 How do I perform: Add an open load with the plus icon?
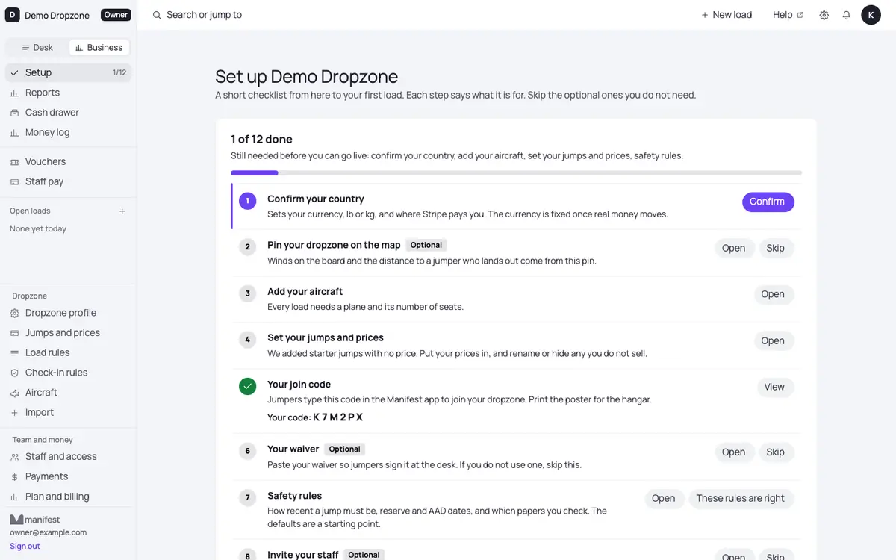tap(122, 211)
